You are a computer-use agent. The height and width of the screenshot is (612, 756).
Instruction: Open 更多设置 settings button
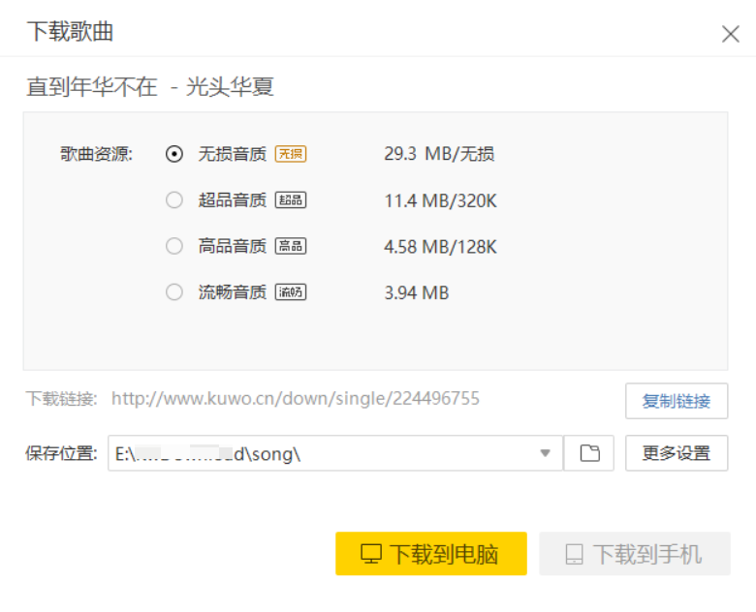coord(677,453)
